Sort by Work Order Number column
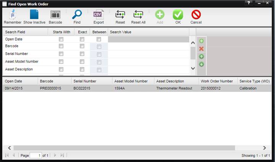The width and height of the screenshot is (275, 162). click(x=218, y=81)
